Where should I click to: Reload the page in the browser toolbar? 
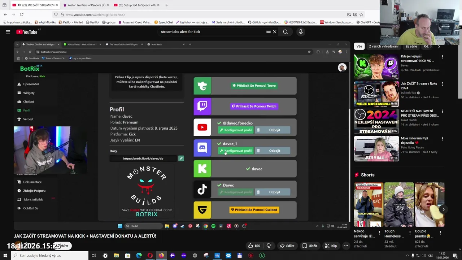[x=22, y=14]
